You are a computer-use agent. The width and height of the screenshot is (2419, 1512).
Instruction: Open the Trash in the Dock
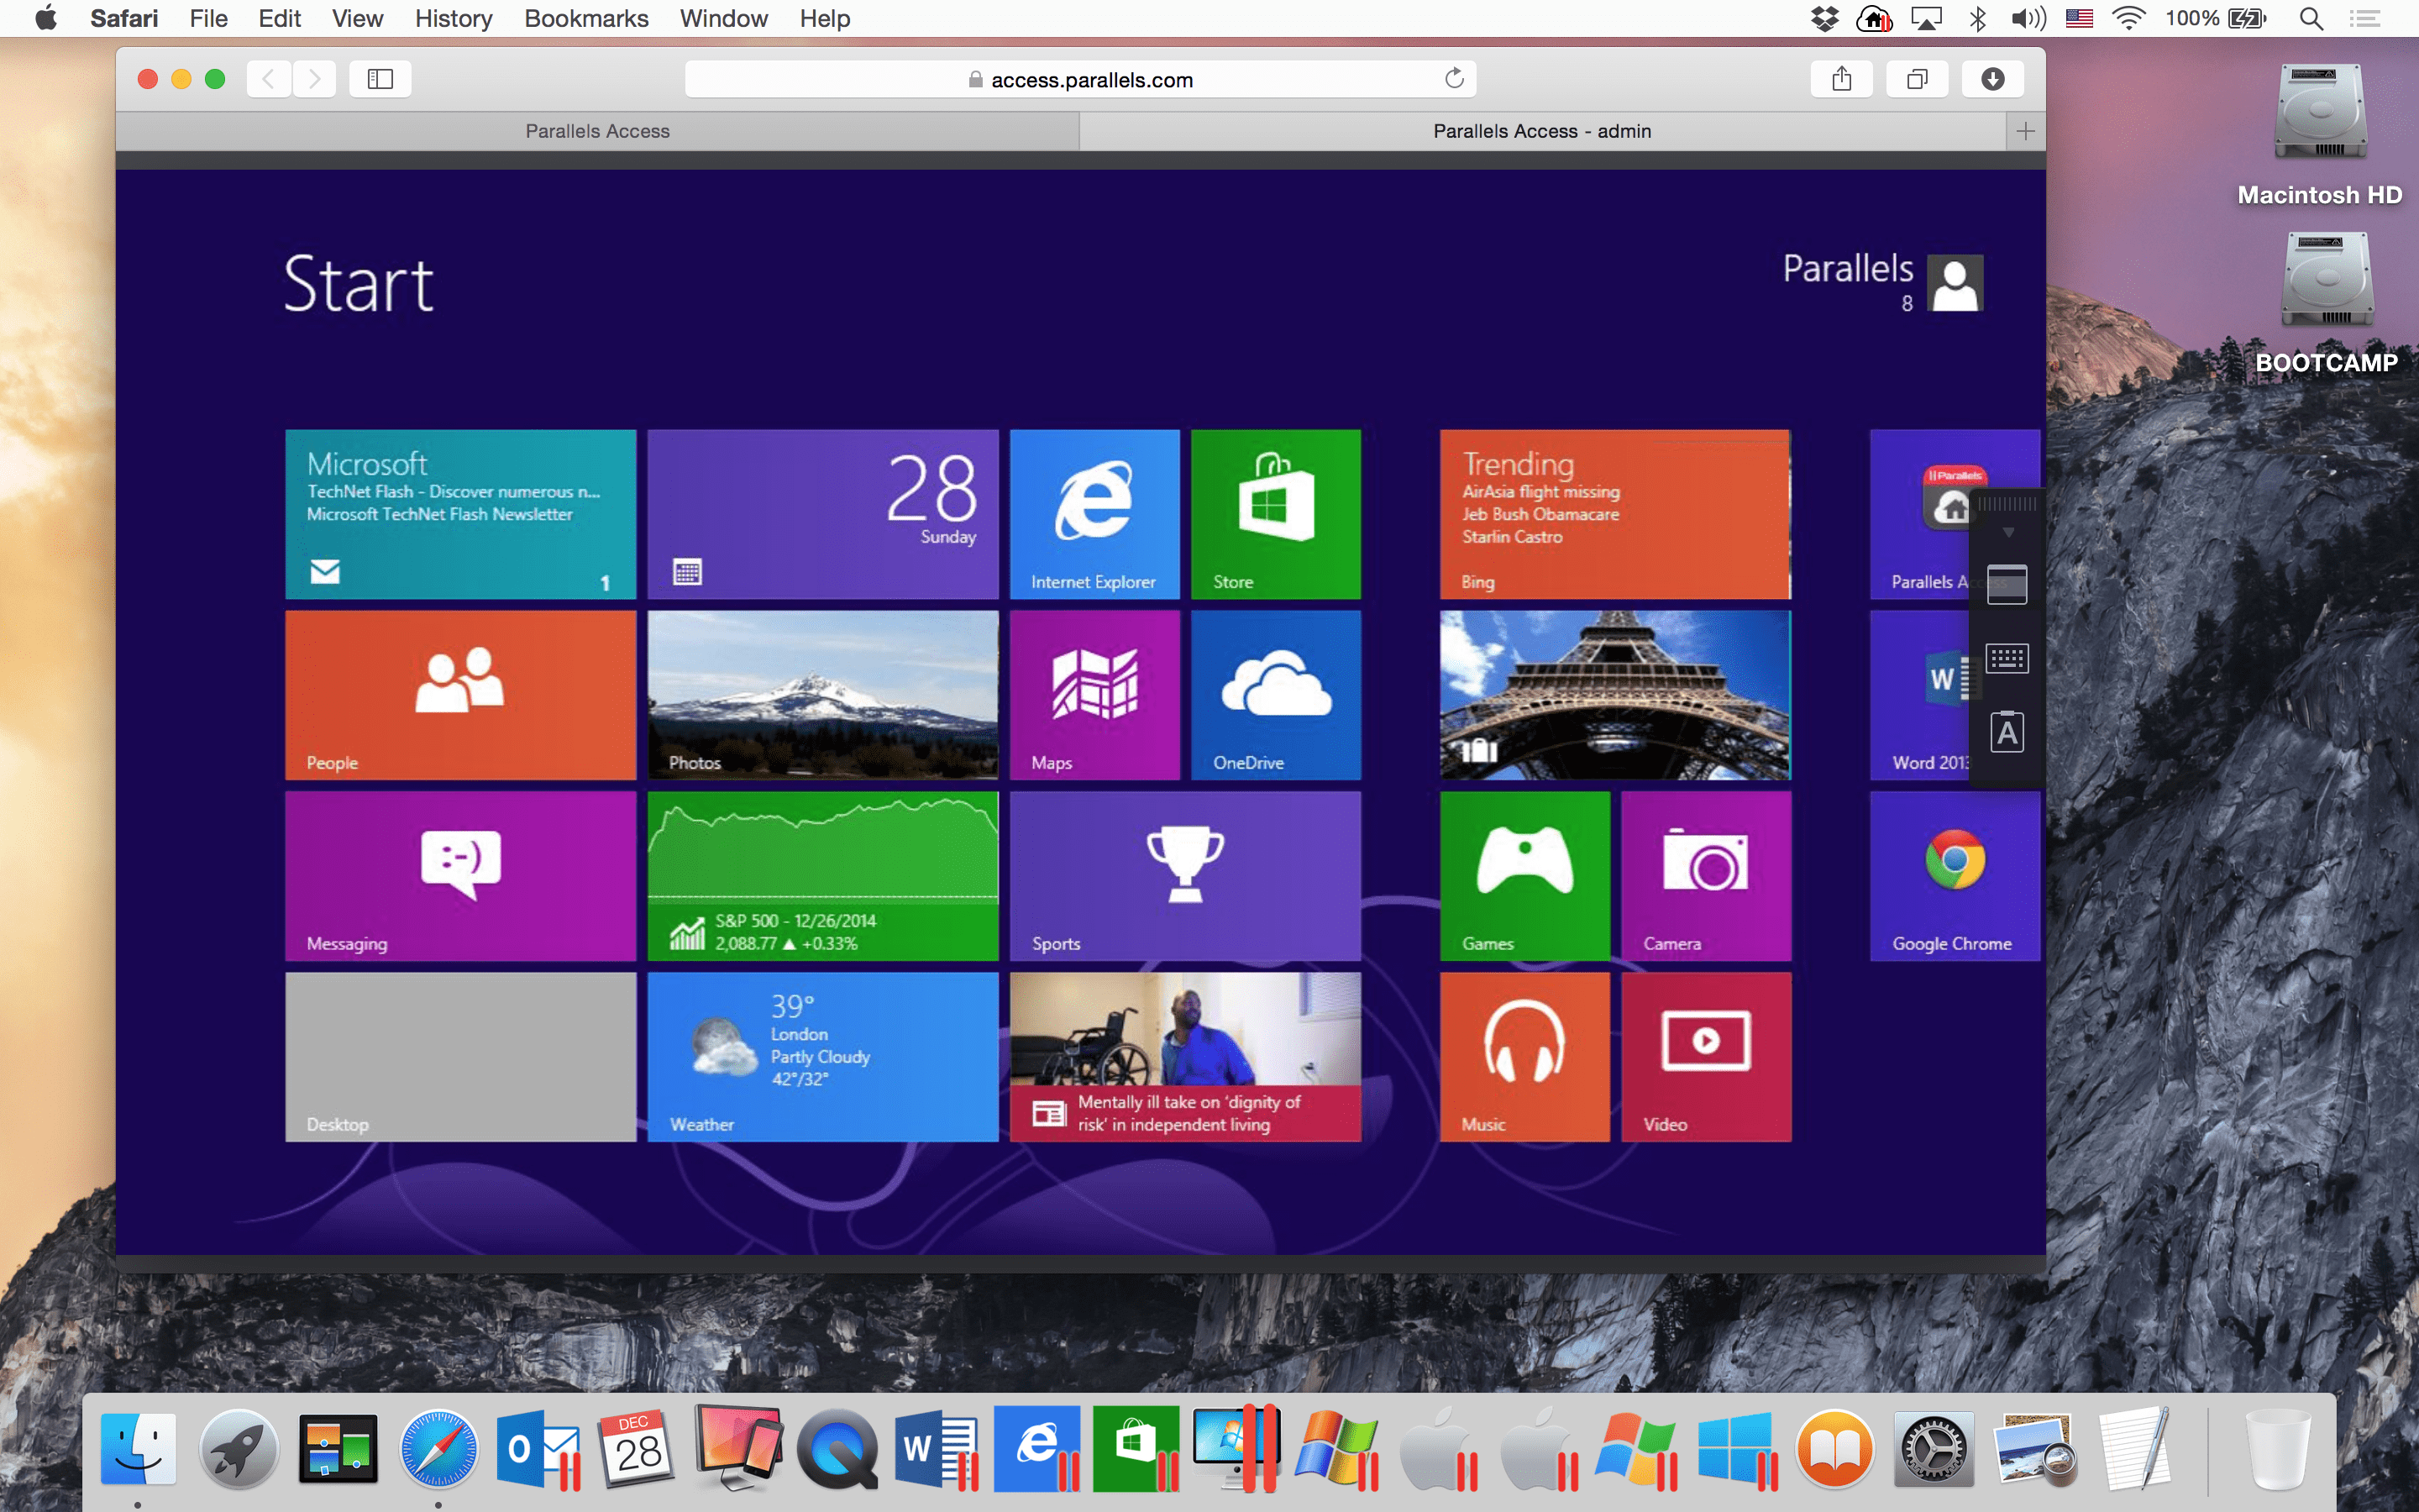pyautogui.click(x=2277, y=1449)
